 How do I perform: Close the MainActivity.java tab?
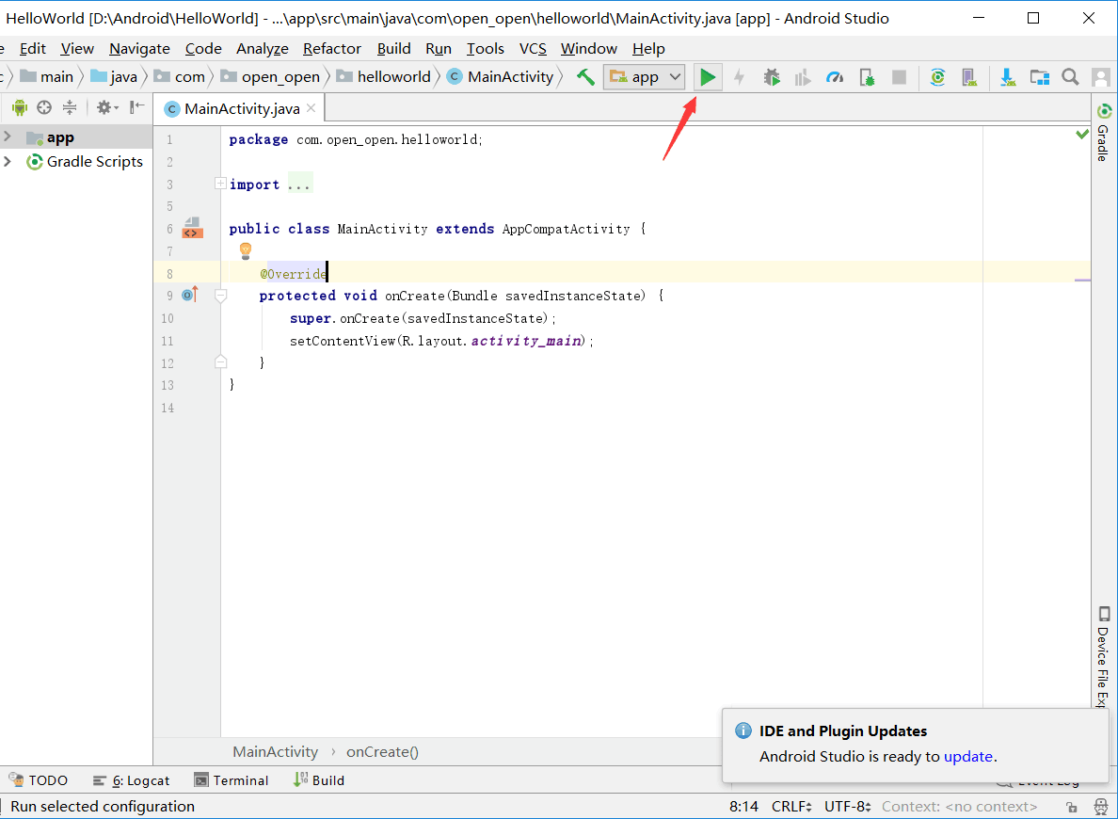[311, 108]
